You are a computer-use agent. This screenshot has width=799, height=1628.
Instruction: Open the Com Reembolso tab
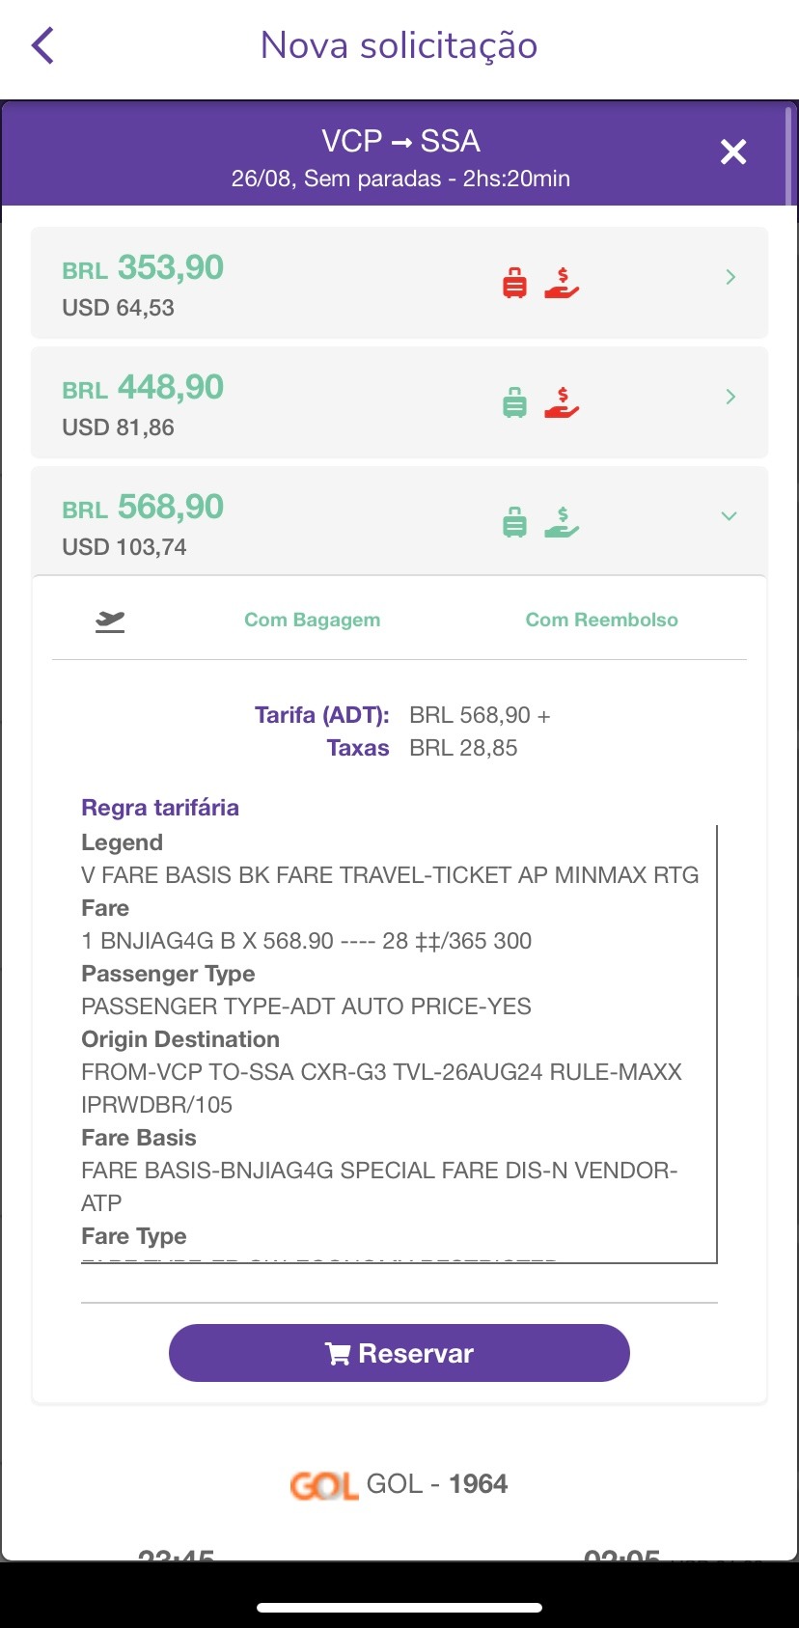tap(601, 620)
